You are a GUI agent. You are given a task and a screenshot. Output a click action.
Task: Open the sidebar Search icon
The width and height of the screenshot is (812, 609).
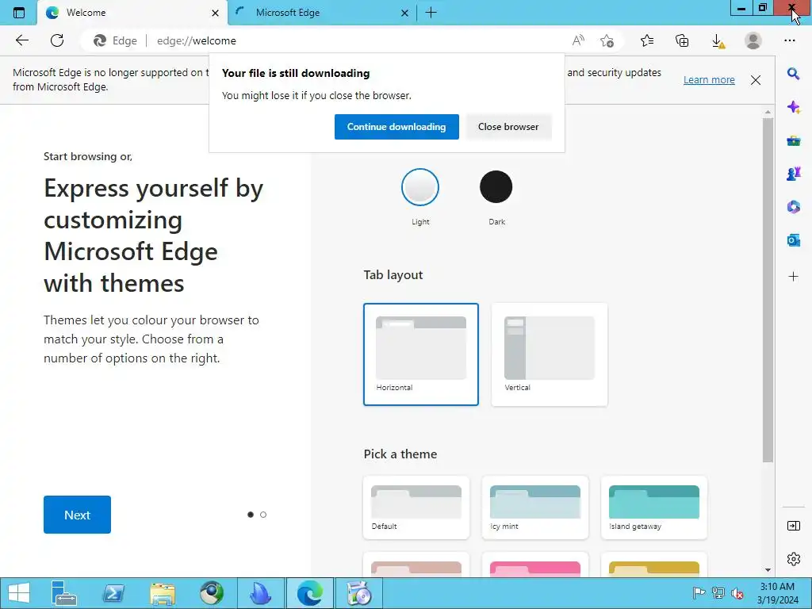[793, 74]
